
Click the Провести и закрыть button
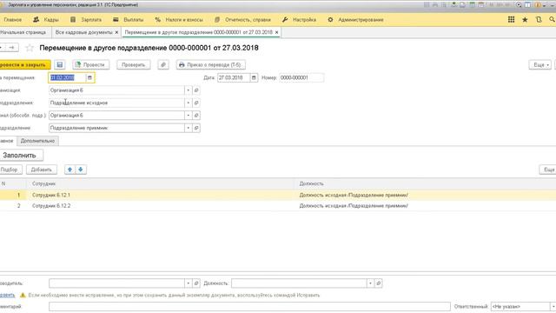[x=24, y=65]
